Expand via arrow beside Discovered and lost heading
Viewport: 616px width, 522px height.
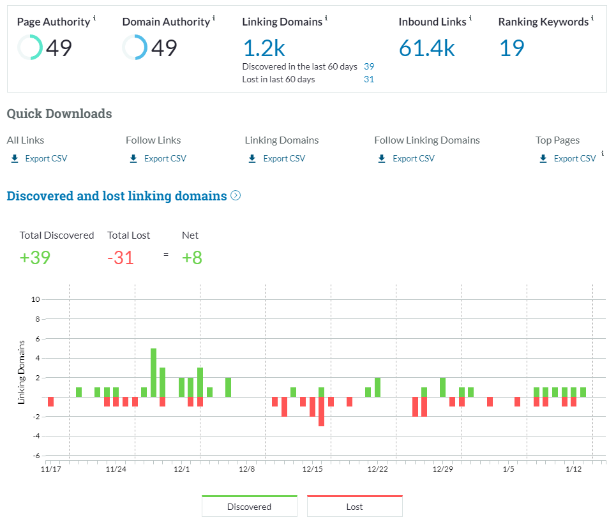pos(236,196)
